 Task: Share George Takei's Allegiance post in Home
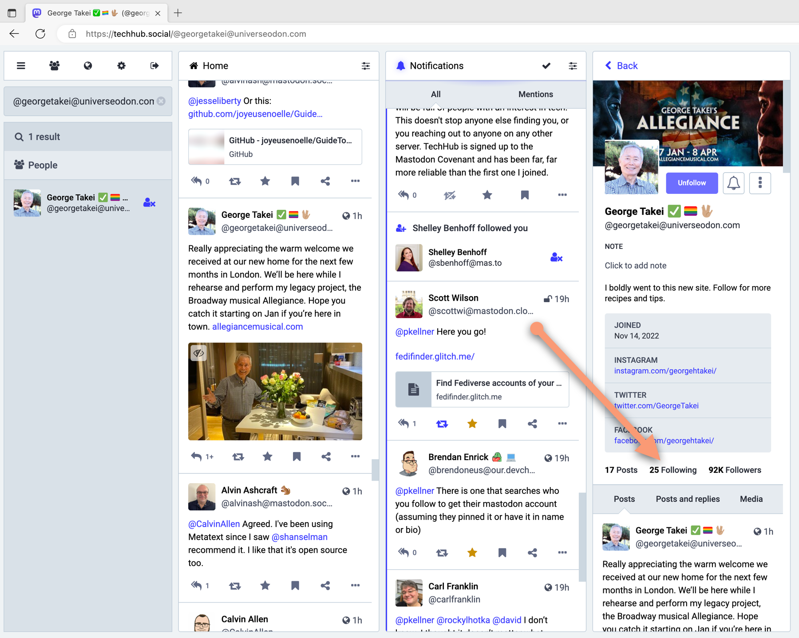point(326,457)
